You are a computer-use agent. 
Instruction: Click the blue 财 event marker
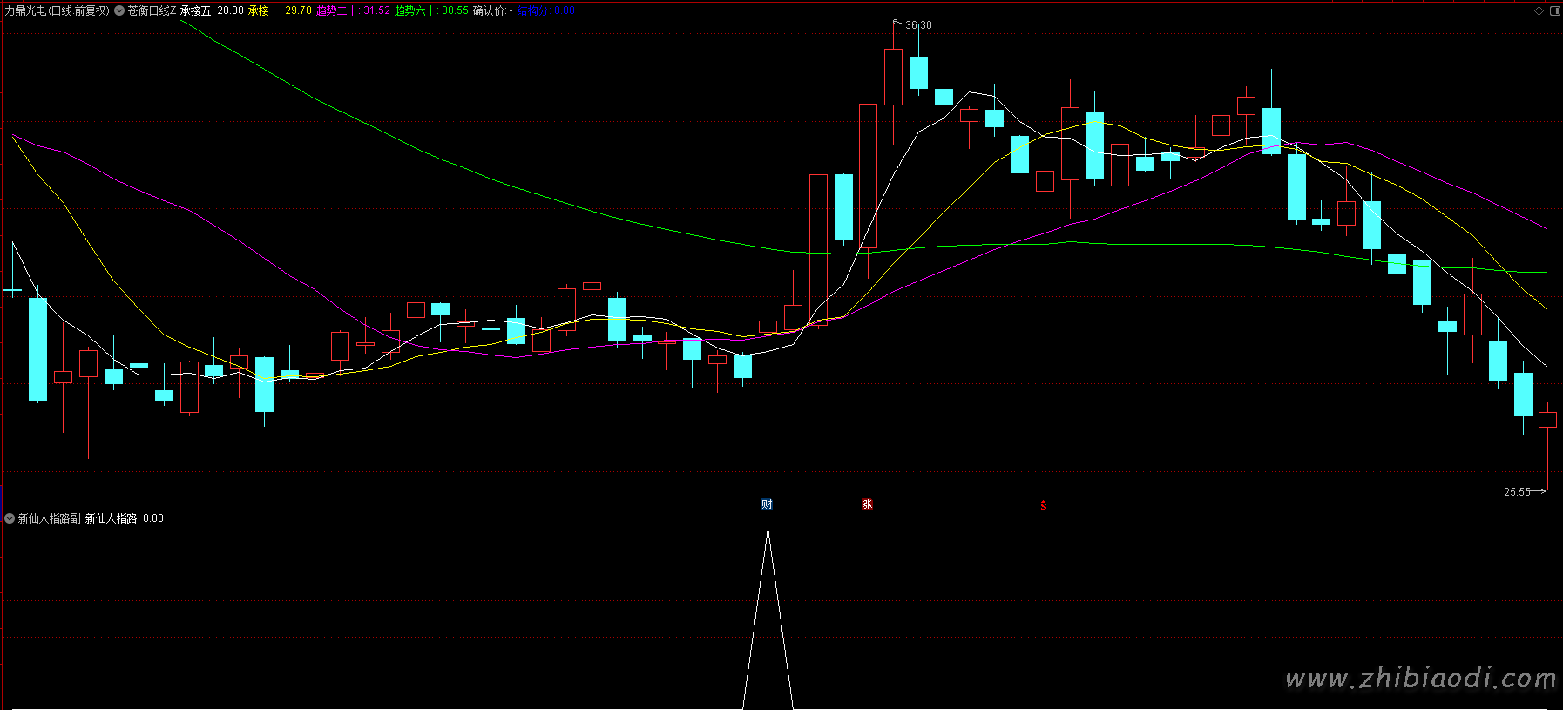tap(767, 504)
